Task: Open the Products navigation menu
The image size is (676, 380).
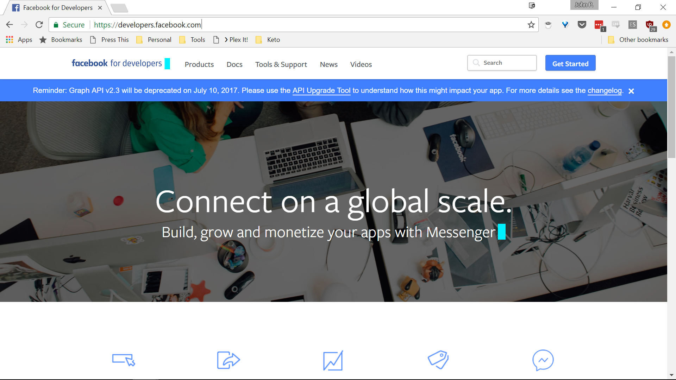Action: (199, 64)
